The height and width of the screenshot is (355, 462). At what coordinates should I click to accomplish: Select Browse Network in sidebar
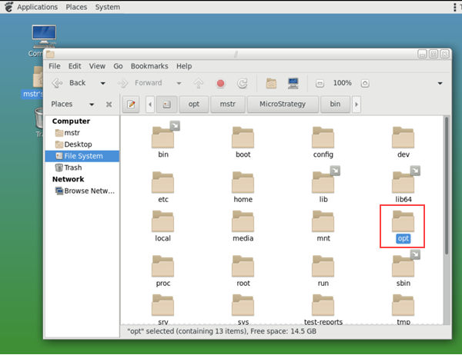click(88, 191)
